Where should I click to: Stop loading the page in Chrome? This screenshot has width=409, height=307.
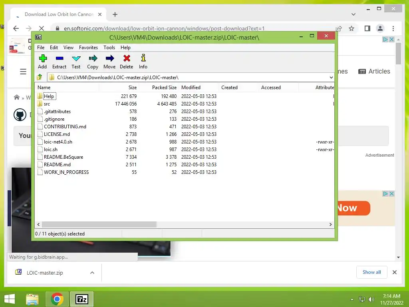click(42, 28)
